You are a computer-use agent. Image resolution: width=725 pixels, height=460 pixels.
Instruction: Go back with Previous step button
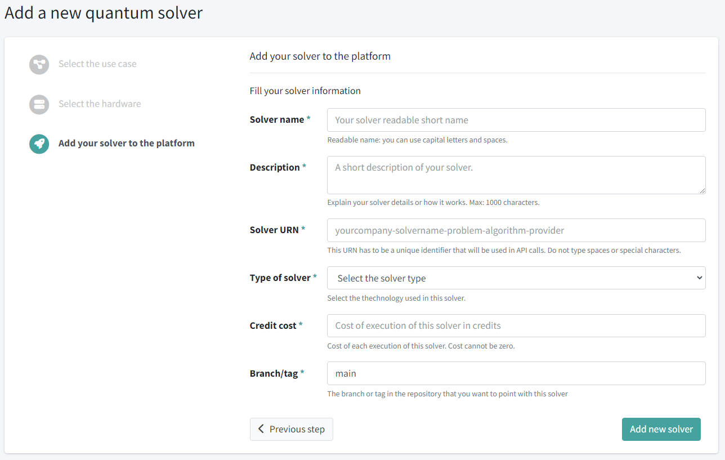click(x=292, y=429)
